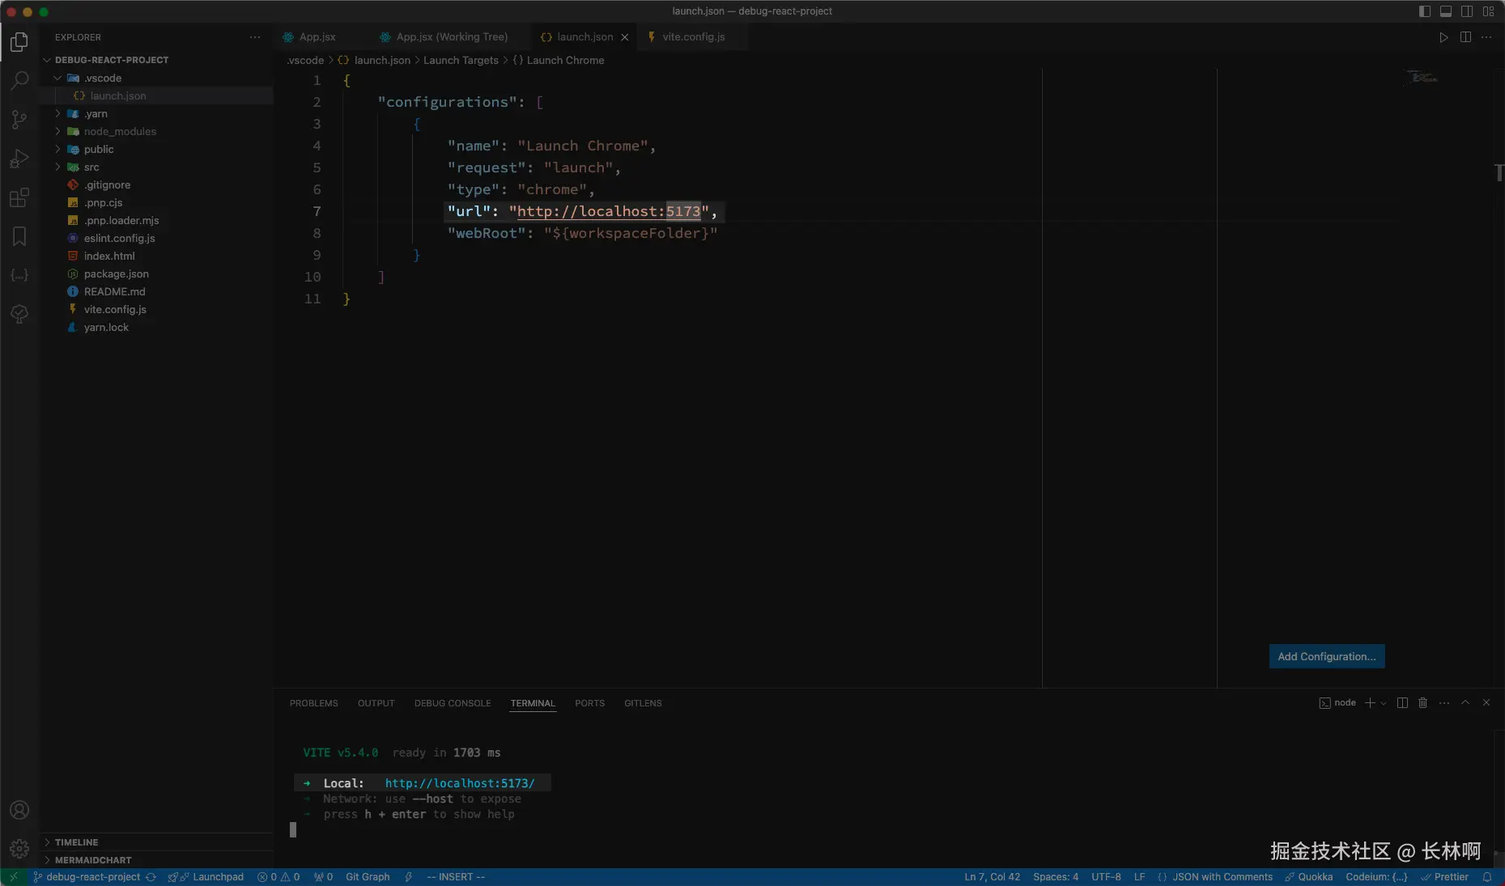This screenshot has width=1505, height=886.
Task: Split the terminal panel
Action: (x=1402, y=703)
